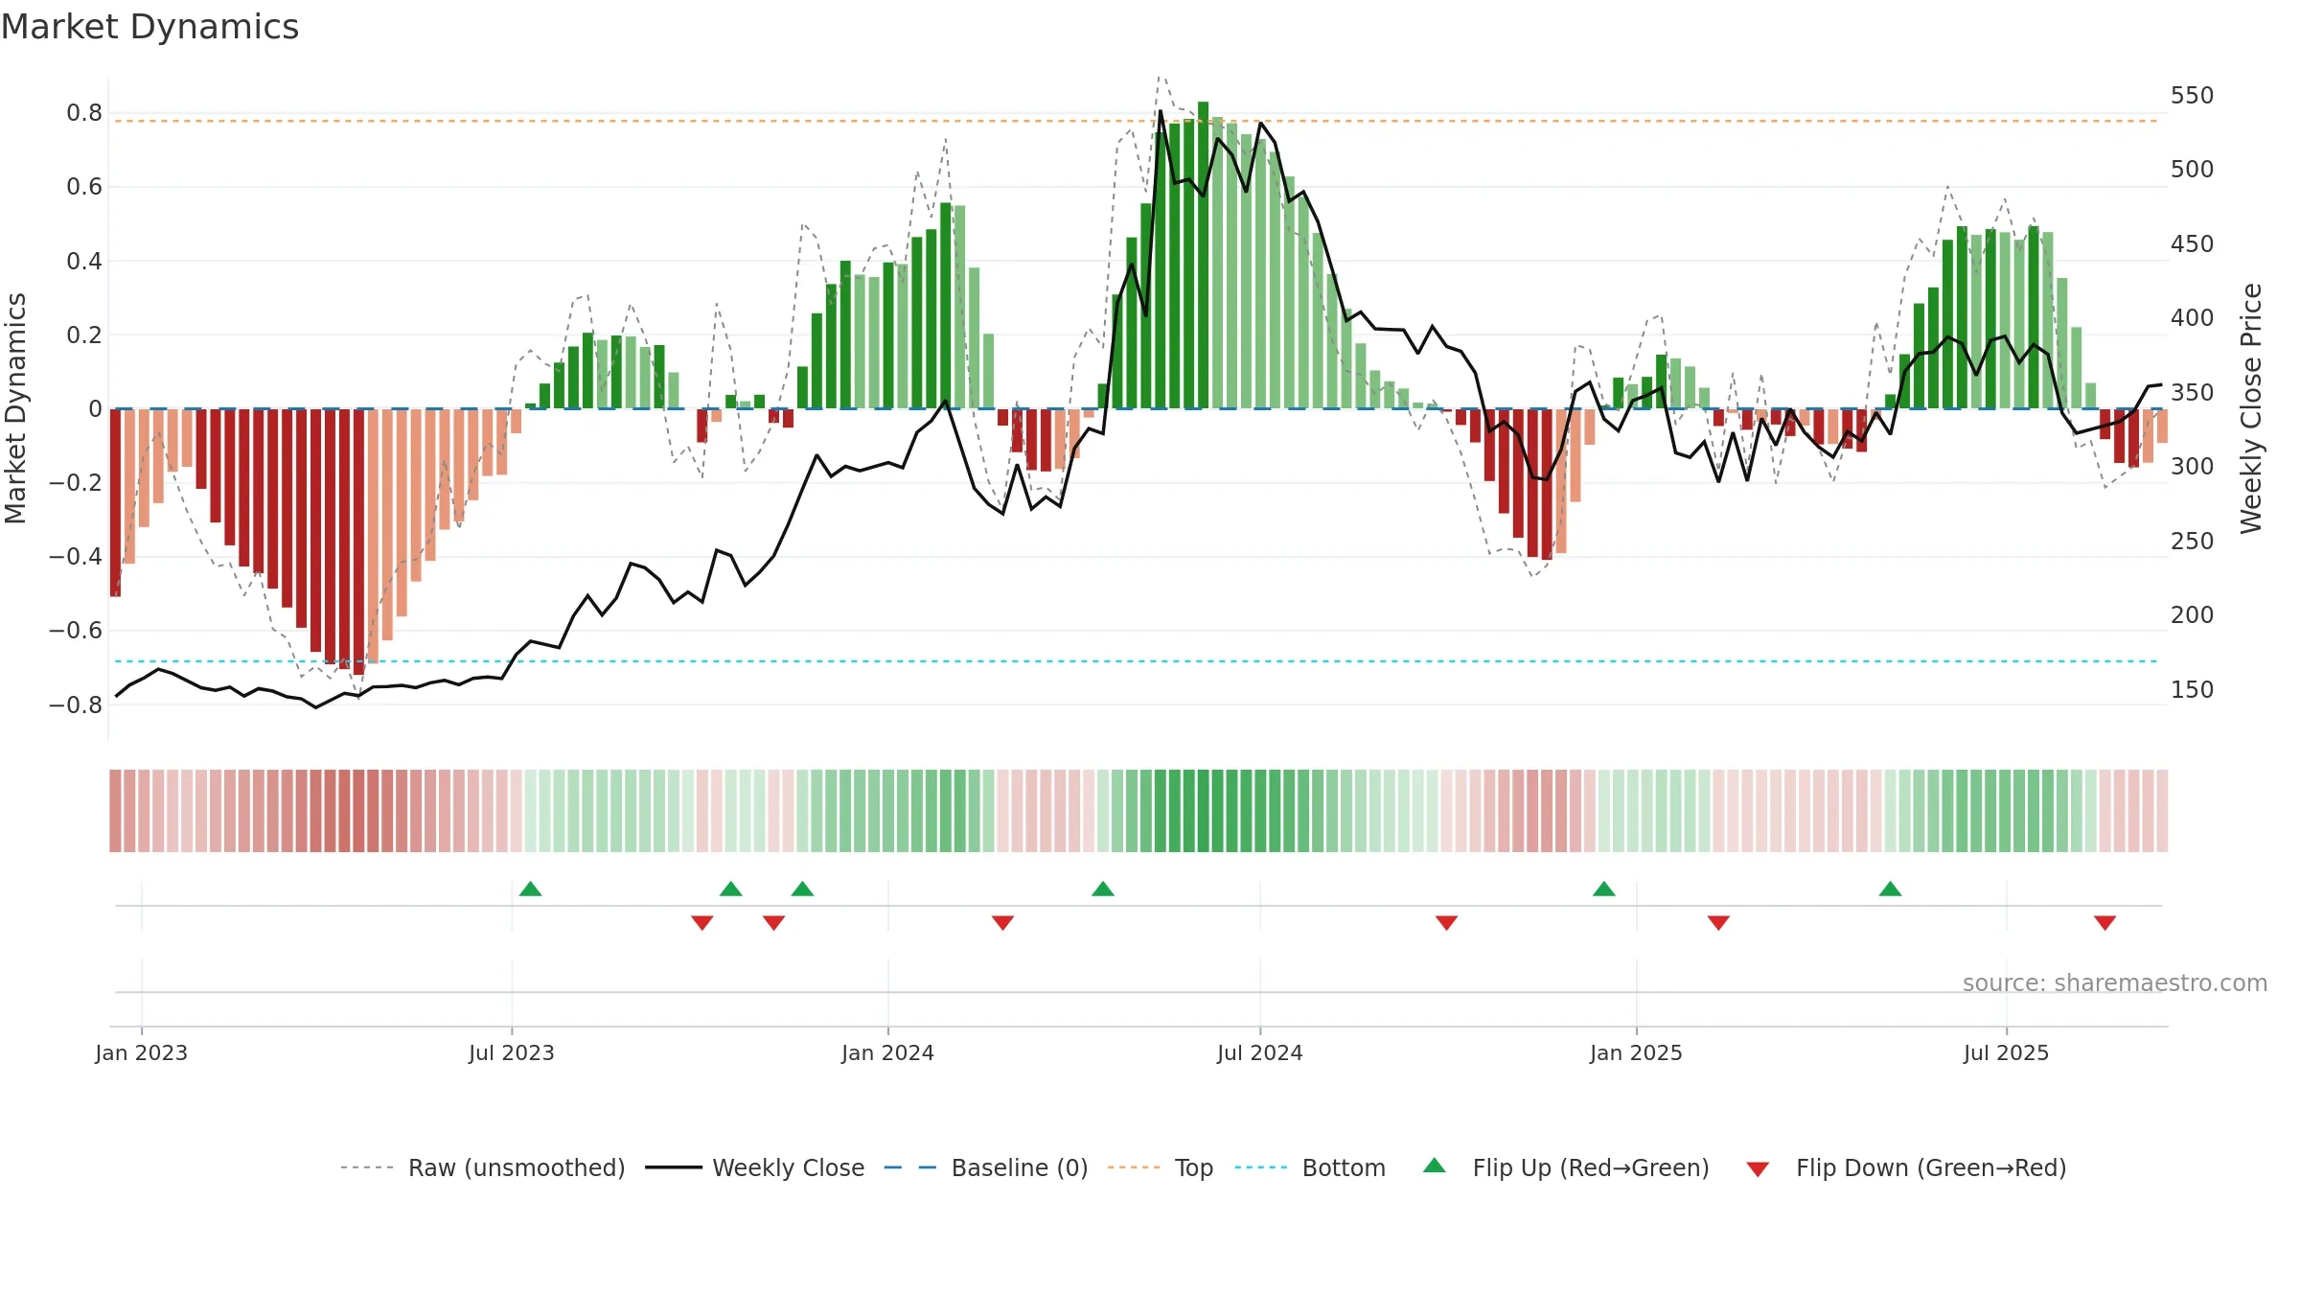
Task: Click the green Flip Up marker in late November 2023
Action: point(802,889)
